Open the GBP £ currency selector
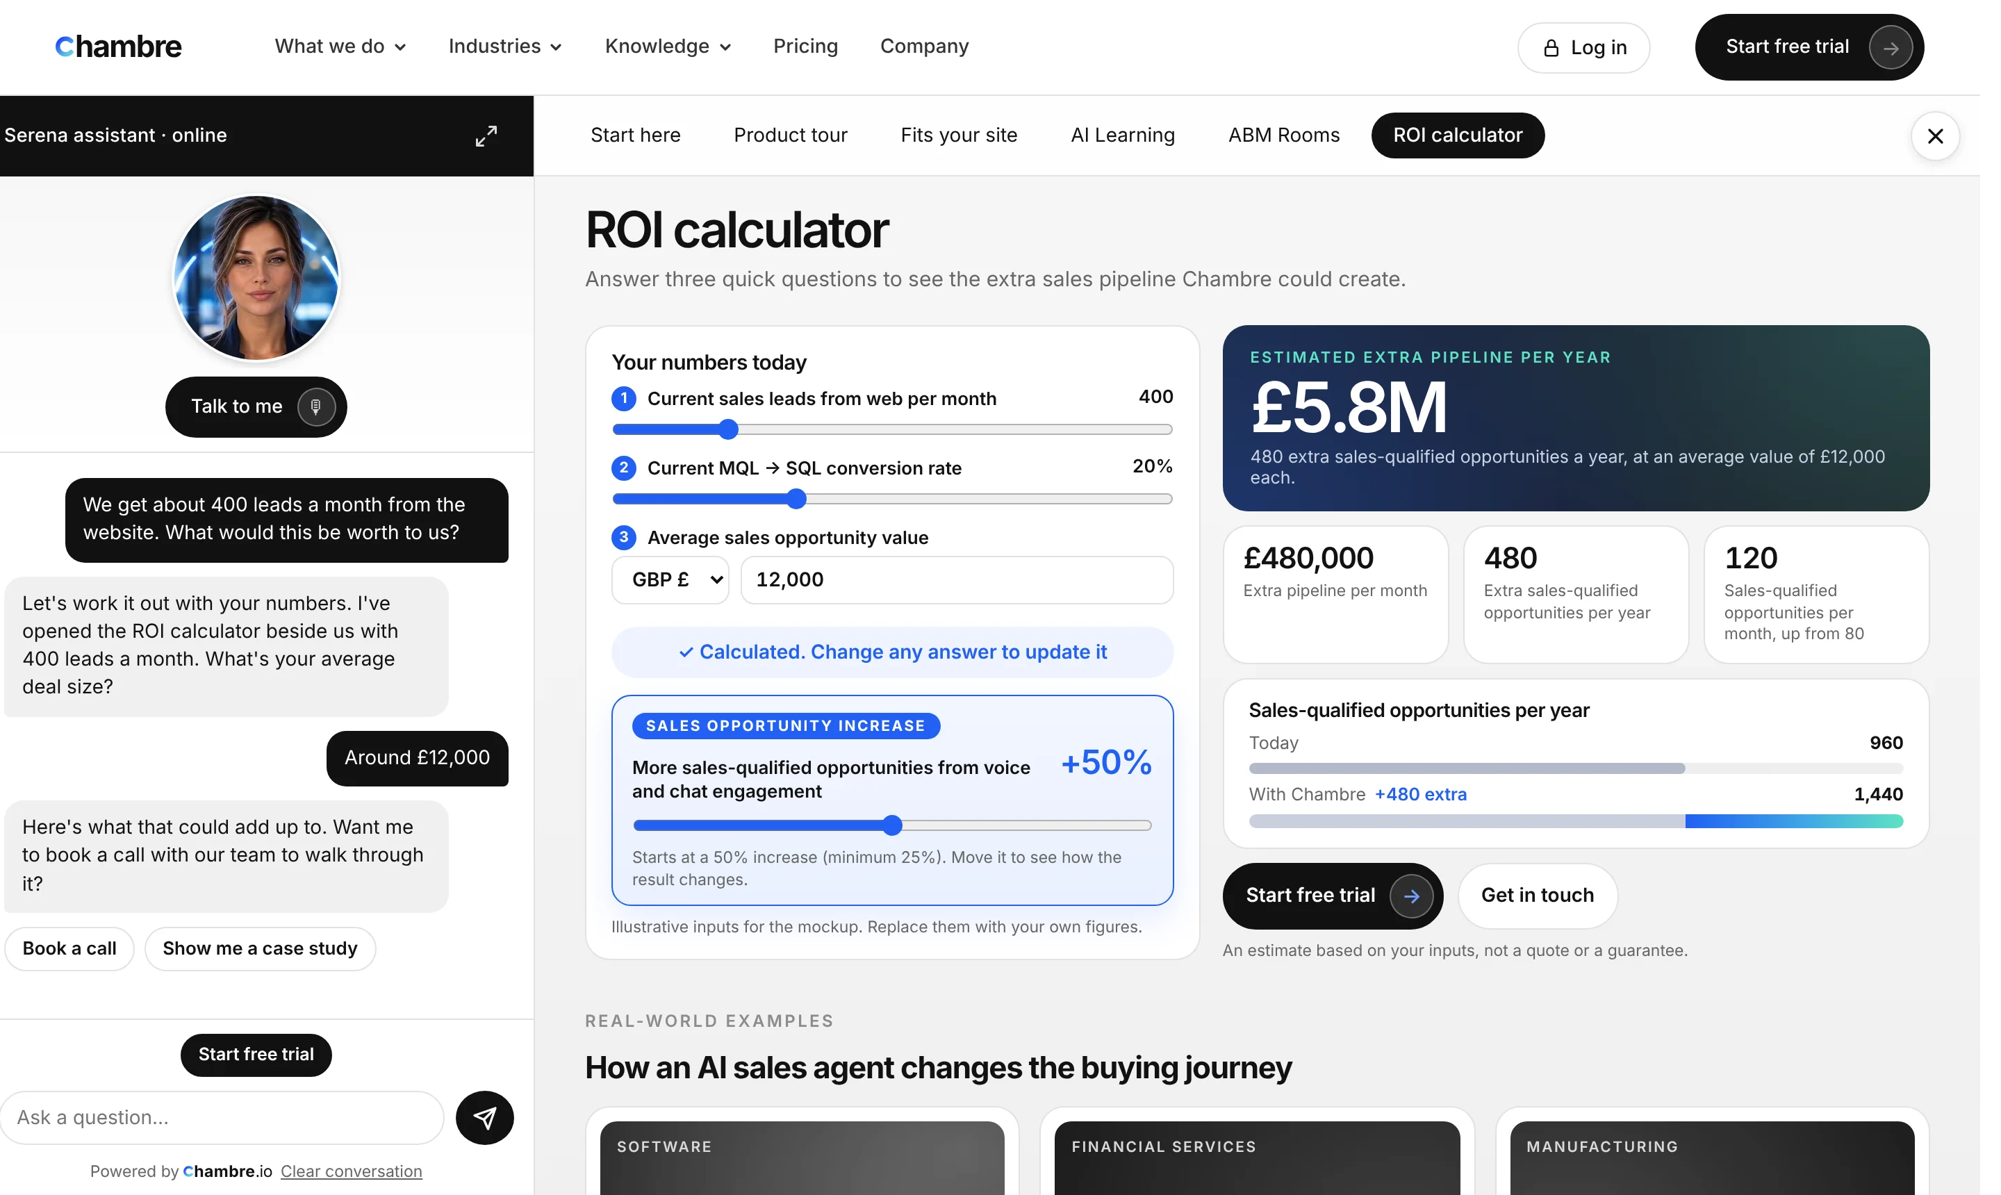The image size is (2001, 1195). [x=670, y=580]
